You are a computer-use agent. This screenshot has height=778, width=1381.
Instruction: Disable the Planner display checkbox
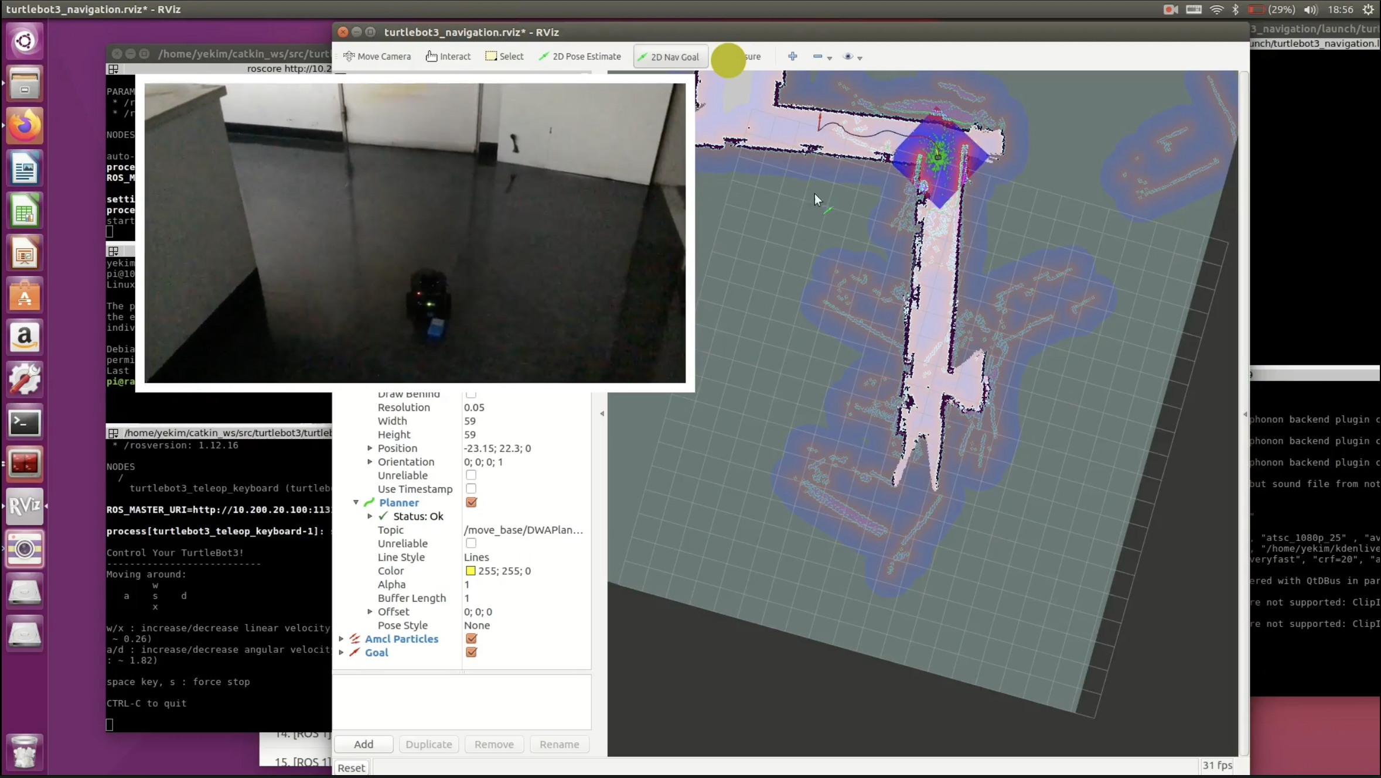click(471, 502)
